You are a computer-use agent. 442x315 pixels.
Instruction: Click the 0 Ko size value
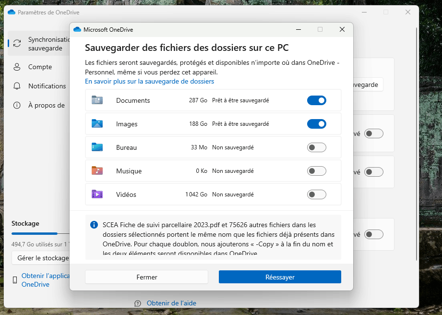click(x=202, y=171)
